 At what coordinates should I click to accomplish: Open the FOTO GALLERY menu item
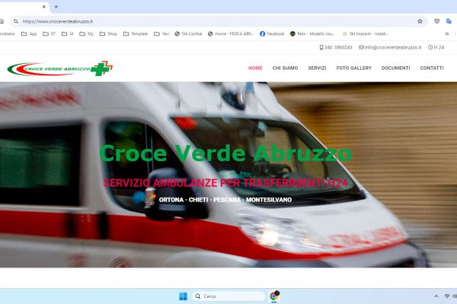354,68
